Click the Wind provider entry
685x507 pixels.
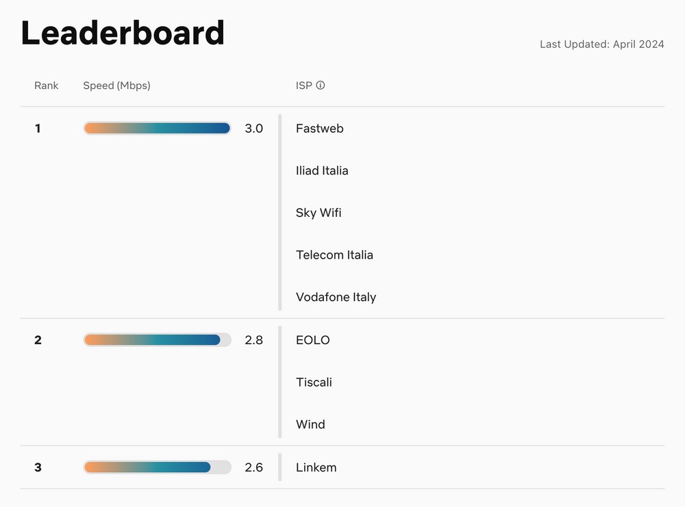310,424
